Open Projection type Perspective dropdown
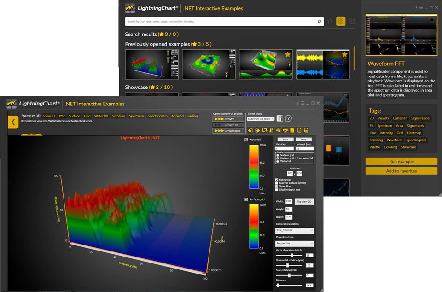442x292 pixels. [x=294, y=244]
